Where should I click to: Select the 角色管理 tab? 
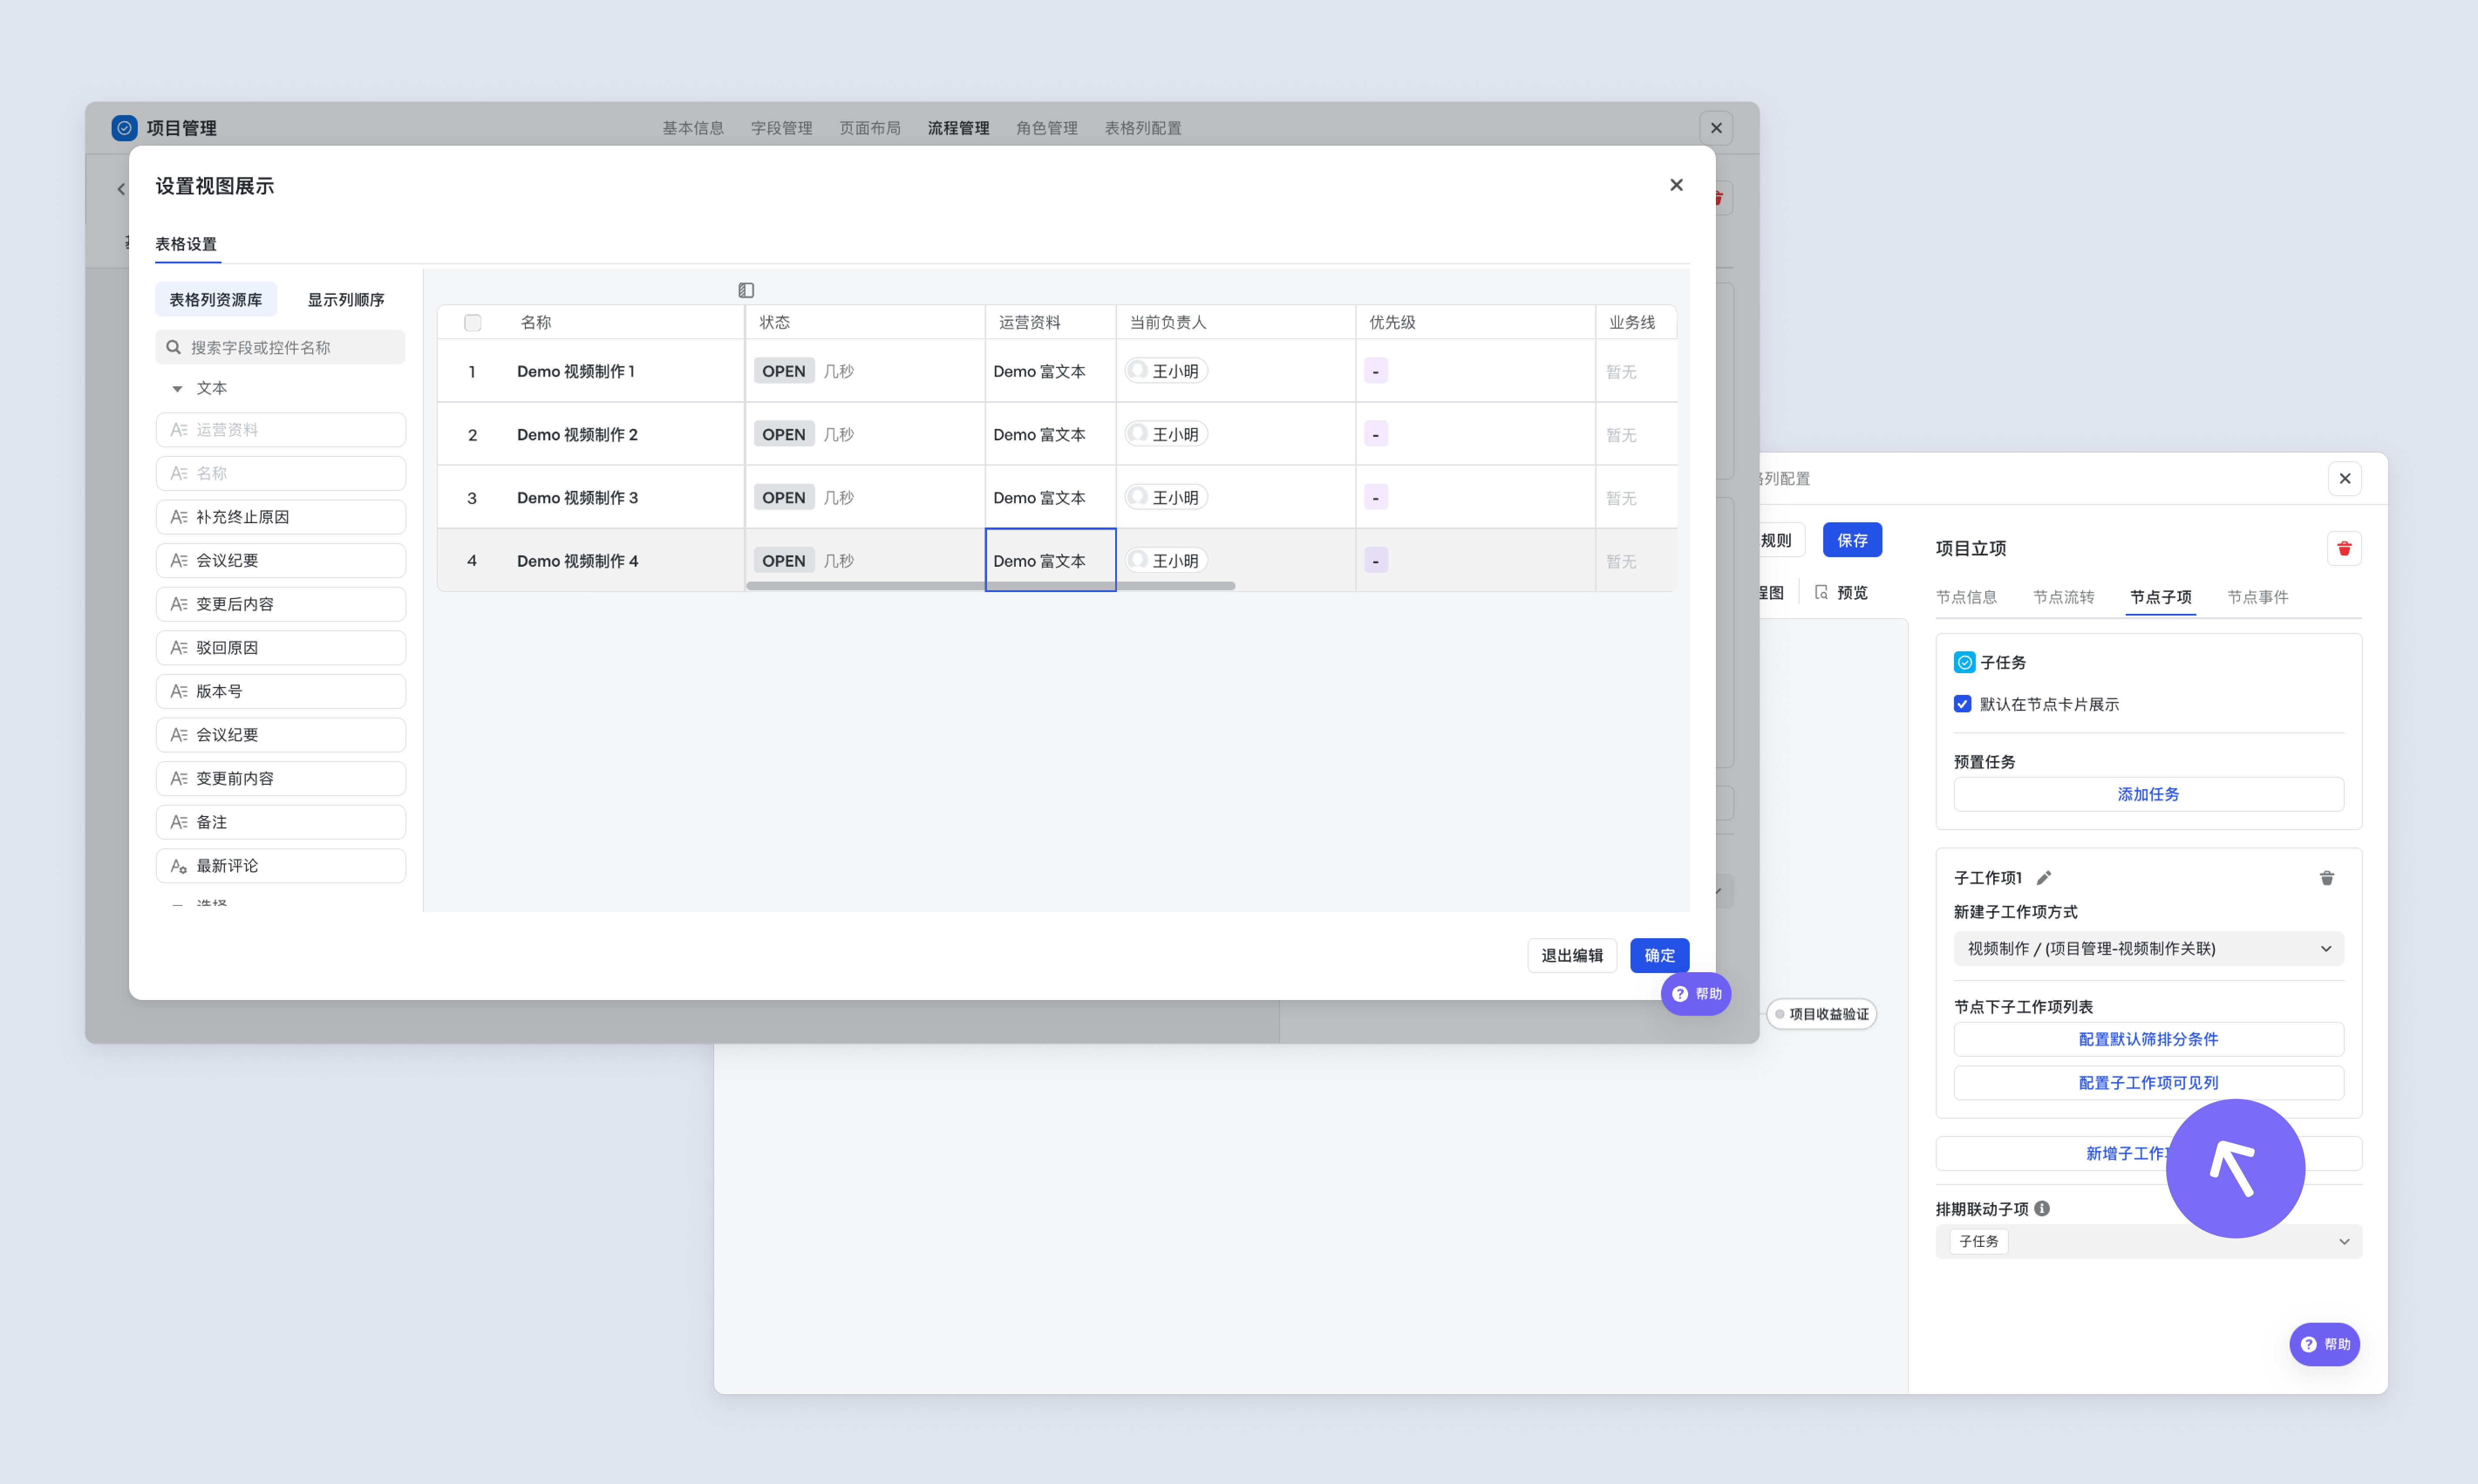click(x=1047, y=128)
